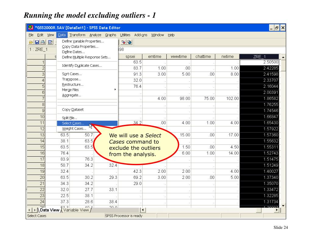Select row header 7
312x234 pixels.
[x=36, y=98]
